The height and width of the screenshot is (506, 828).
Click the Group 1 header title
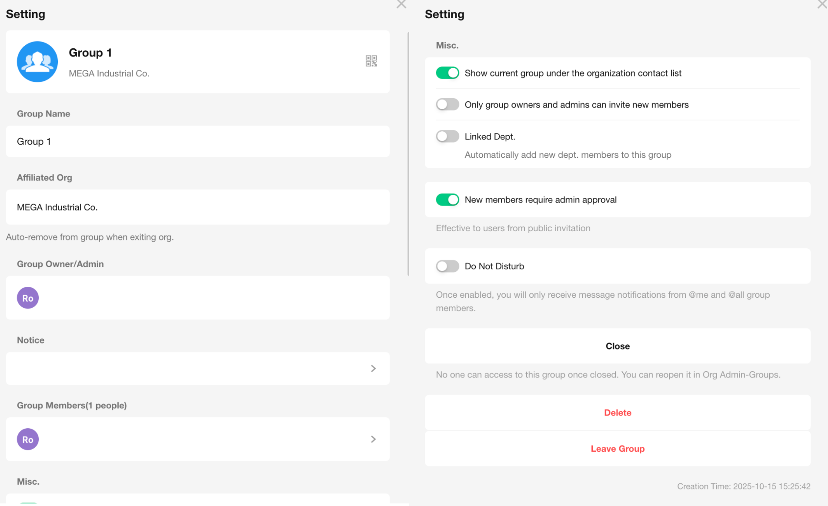pos(90,53)
